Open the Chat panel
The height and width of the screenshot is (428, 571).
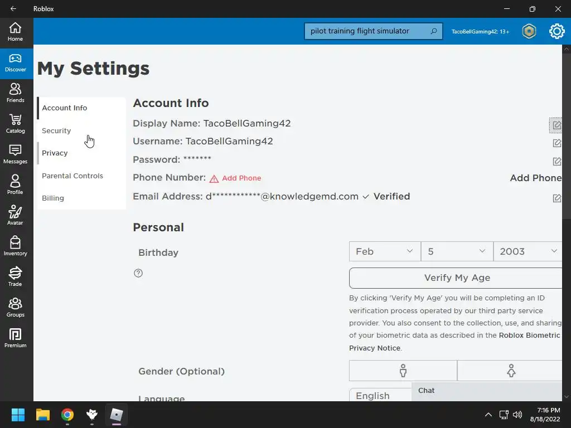(487, 391)
